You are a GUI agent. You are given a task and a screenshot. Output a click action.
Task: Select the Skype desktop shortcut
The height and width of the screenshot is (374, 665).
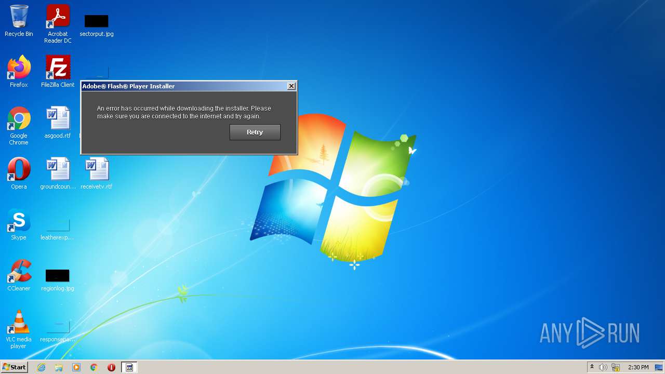click(19, 224)
